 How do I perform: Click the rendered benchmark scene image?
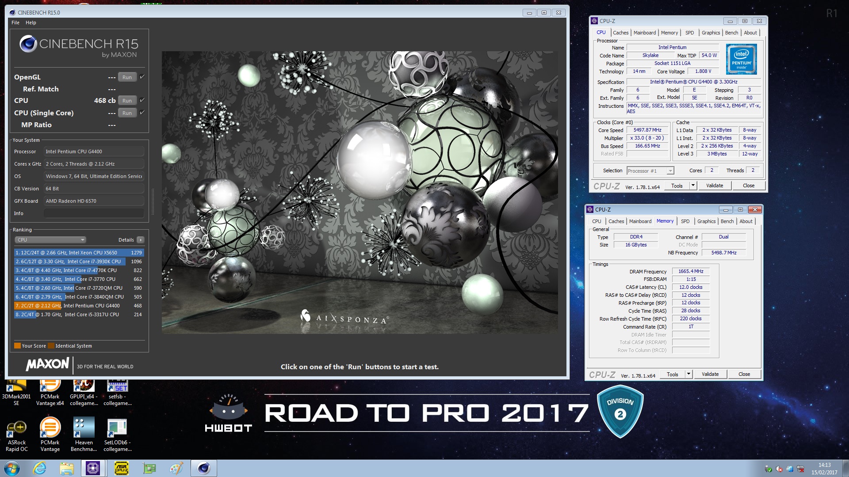pyautogui.click(x=359, y=192)
